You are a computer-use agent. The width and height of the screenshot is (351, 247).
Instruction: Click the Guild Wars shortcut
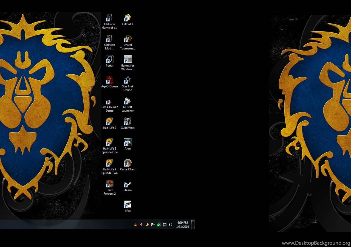tap(128, 123)
